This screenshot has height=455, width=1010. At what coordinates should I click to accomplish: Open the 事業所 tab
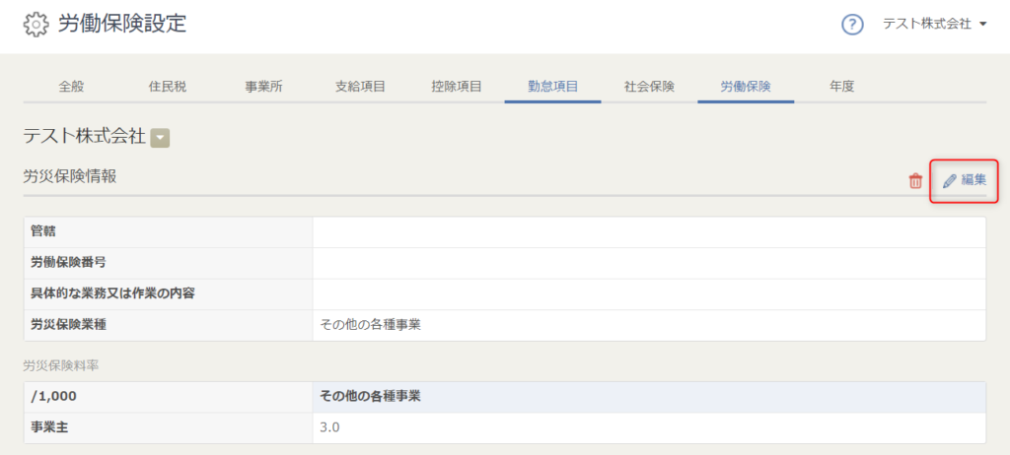click(263, 87)
